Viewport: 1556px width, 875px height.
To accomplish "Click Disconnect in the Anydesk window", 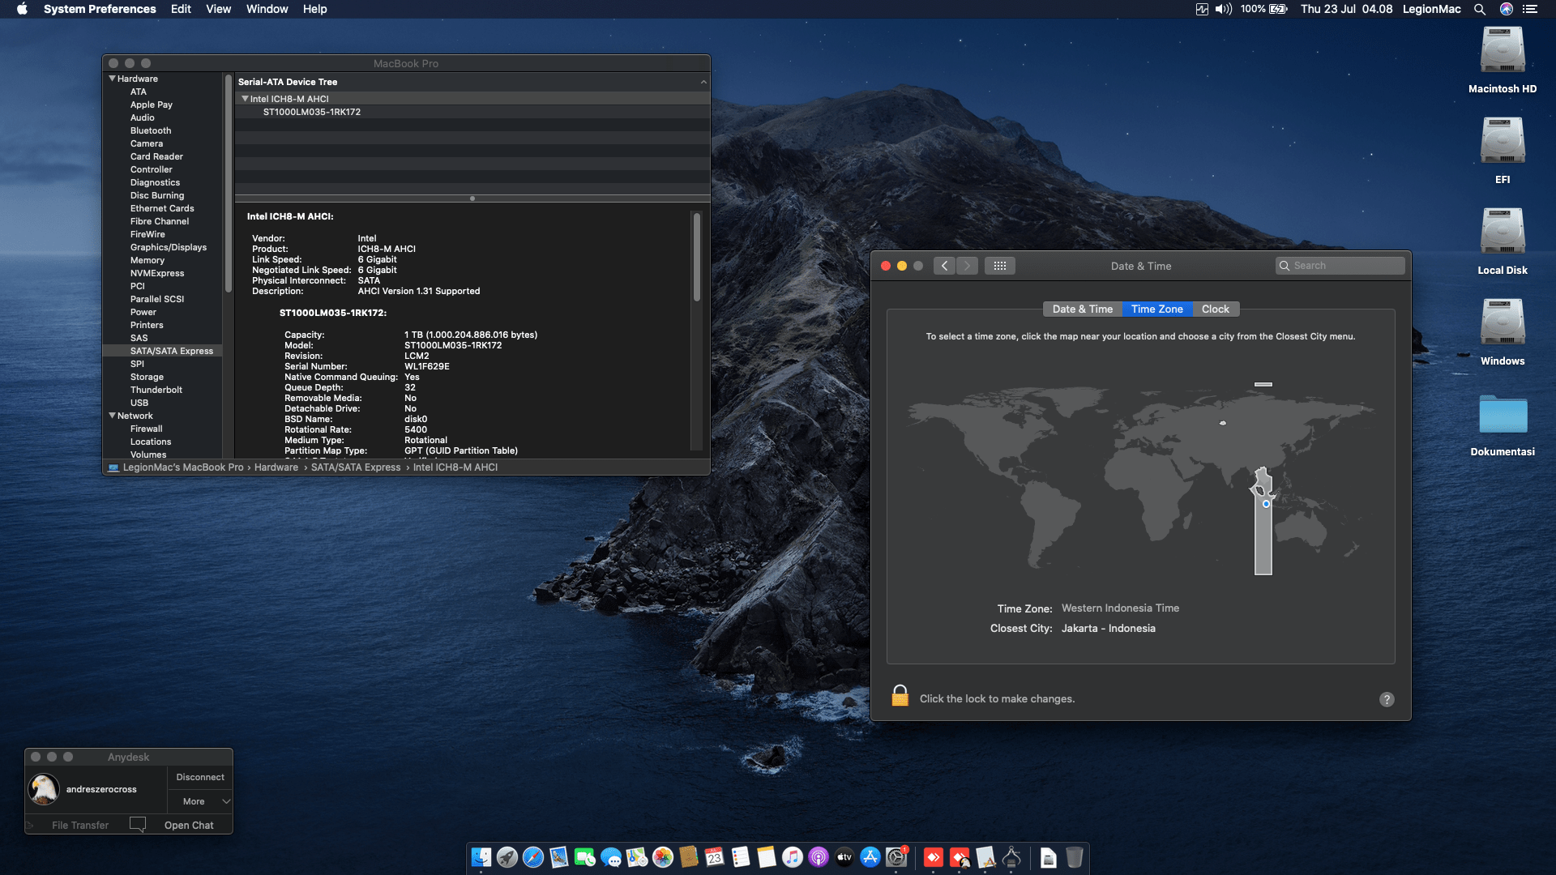I will [200, 777].
